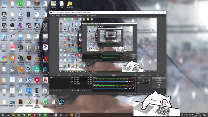Mute 麦克风/Aux speaker icon
Image resolution: width=208 pixels, height=117 pixels.
[x=130, y=88]
